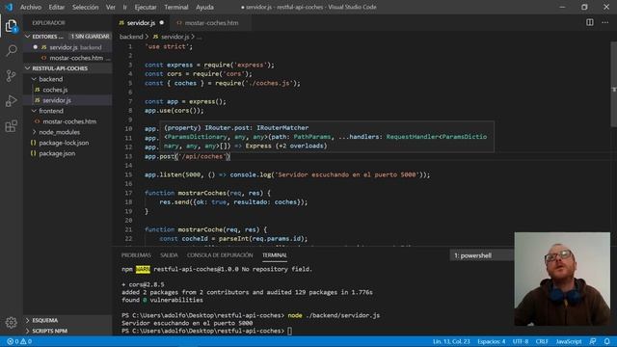Click JS icon of coches.js file
Image resolution: width=617 pixels, height=347 pixels.
[x=38, y=90]
